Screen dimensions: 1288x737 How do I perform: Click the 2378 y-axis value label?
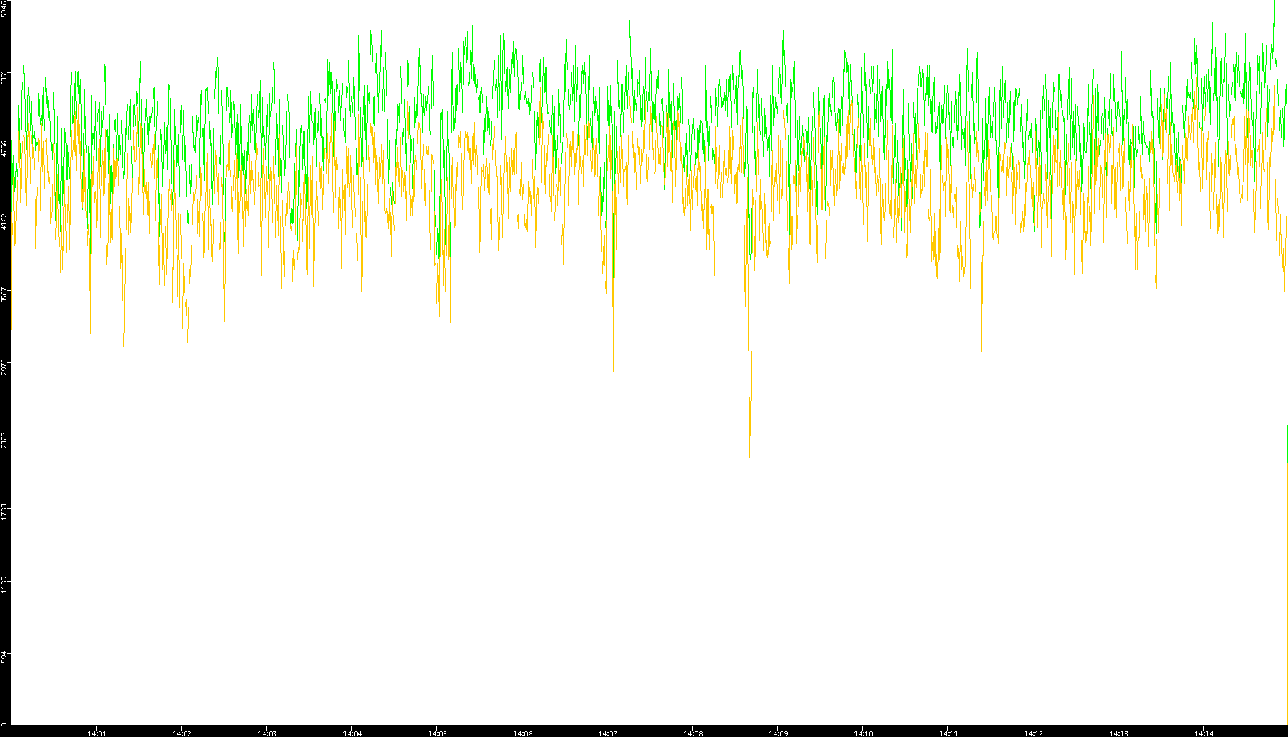pos(4,440)
